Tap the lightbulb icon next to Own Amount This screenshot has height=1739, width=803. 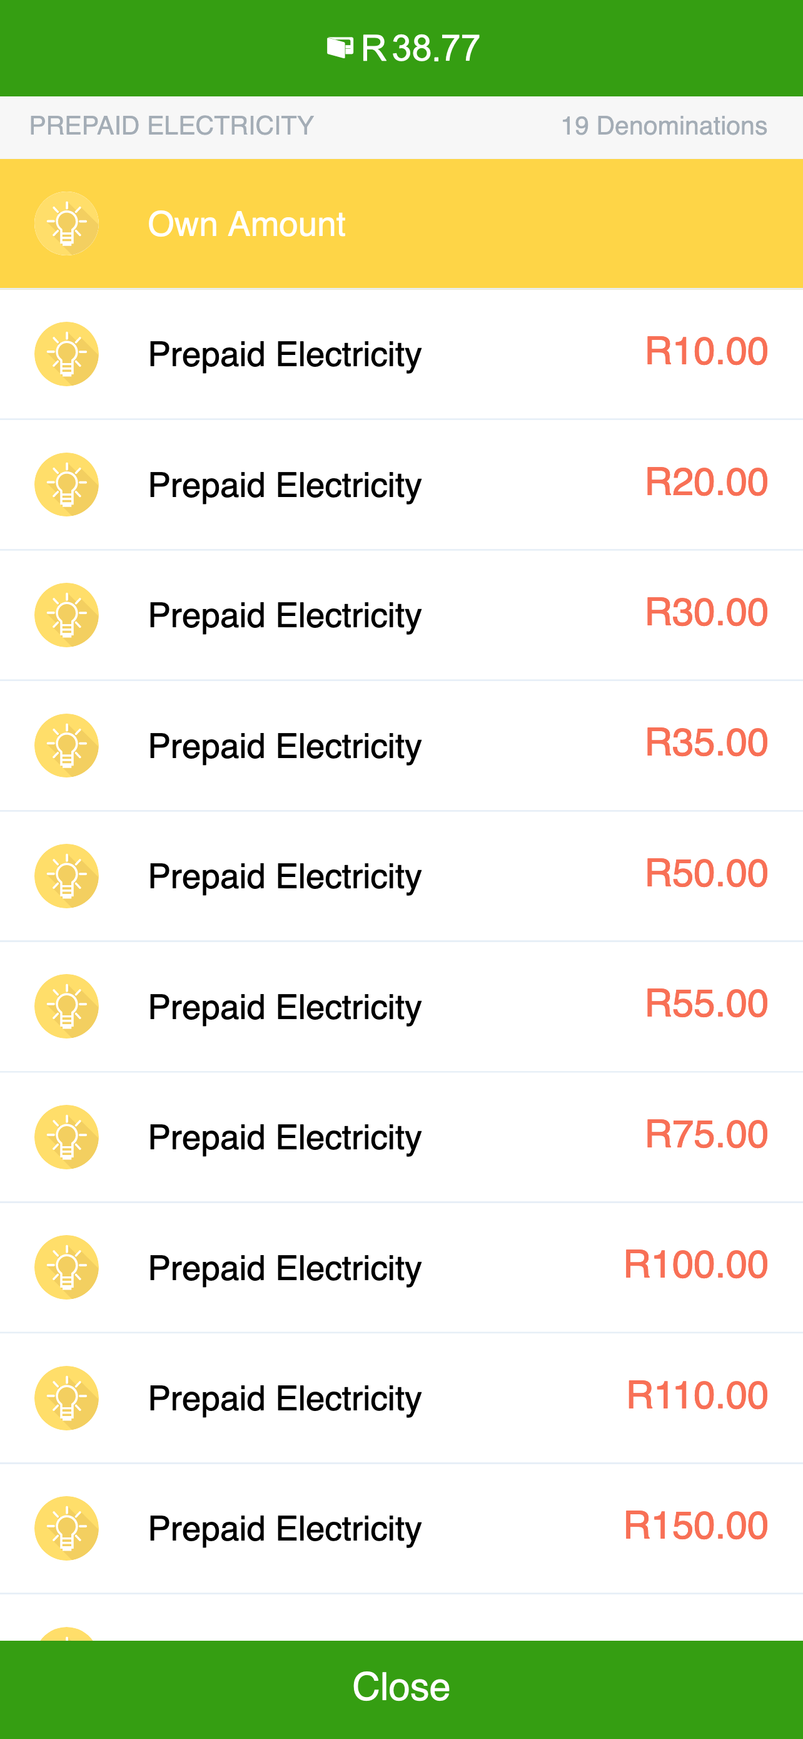click(67, 223)
